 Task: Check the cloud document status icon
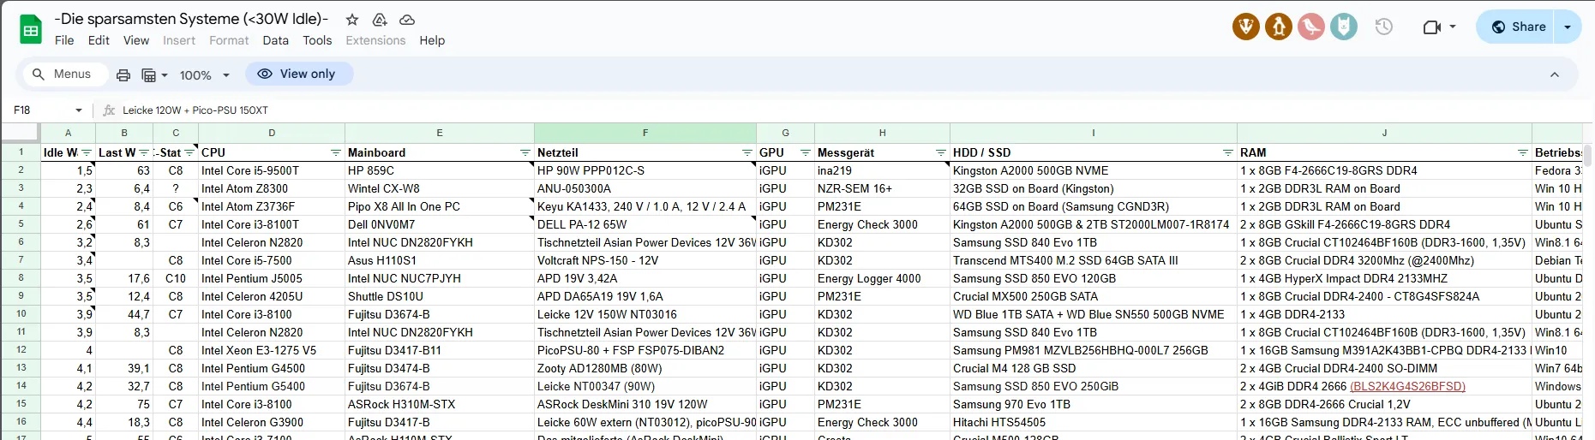[x=407, y=19]
